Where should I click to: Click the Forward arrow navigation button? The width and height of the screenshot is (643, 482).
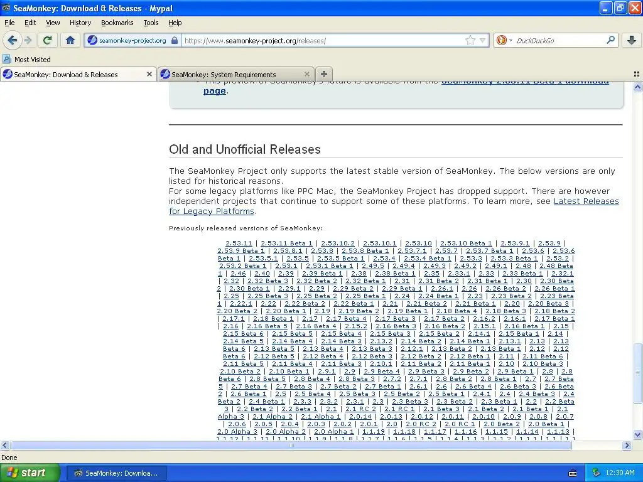pos(28,40)
